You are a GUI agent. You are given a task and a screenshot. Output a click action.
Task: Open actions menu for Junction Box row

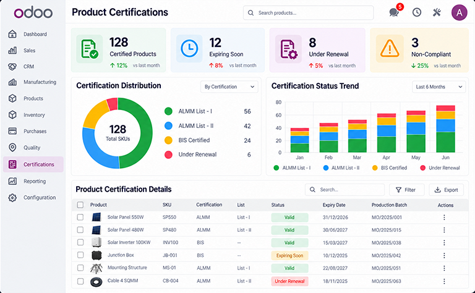pos(444,255)
